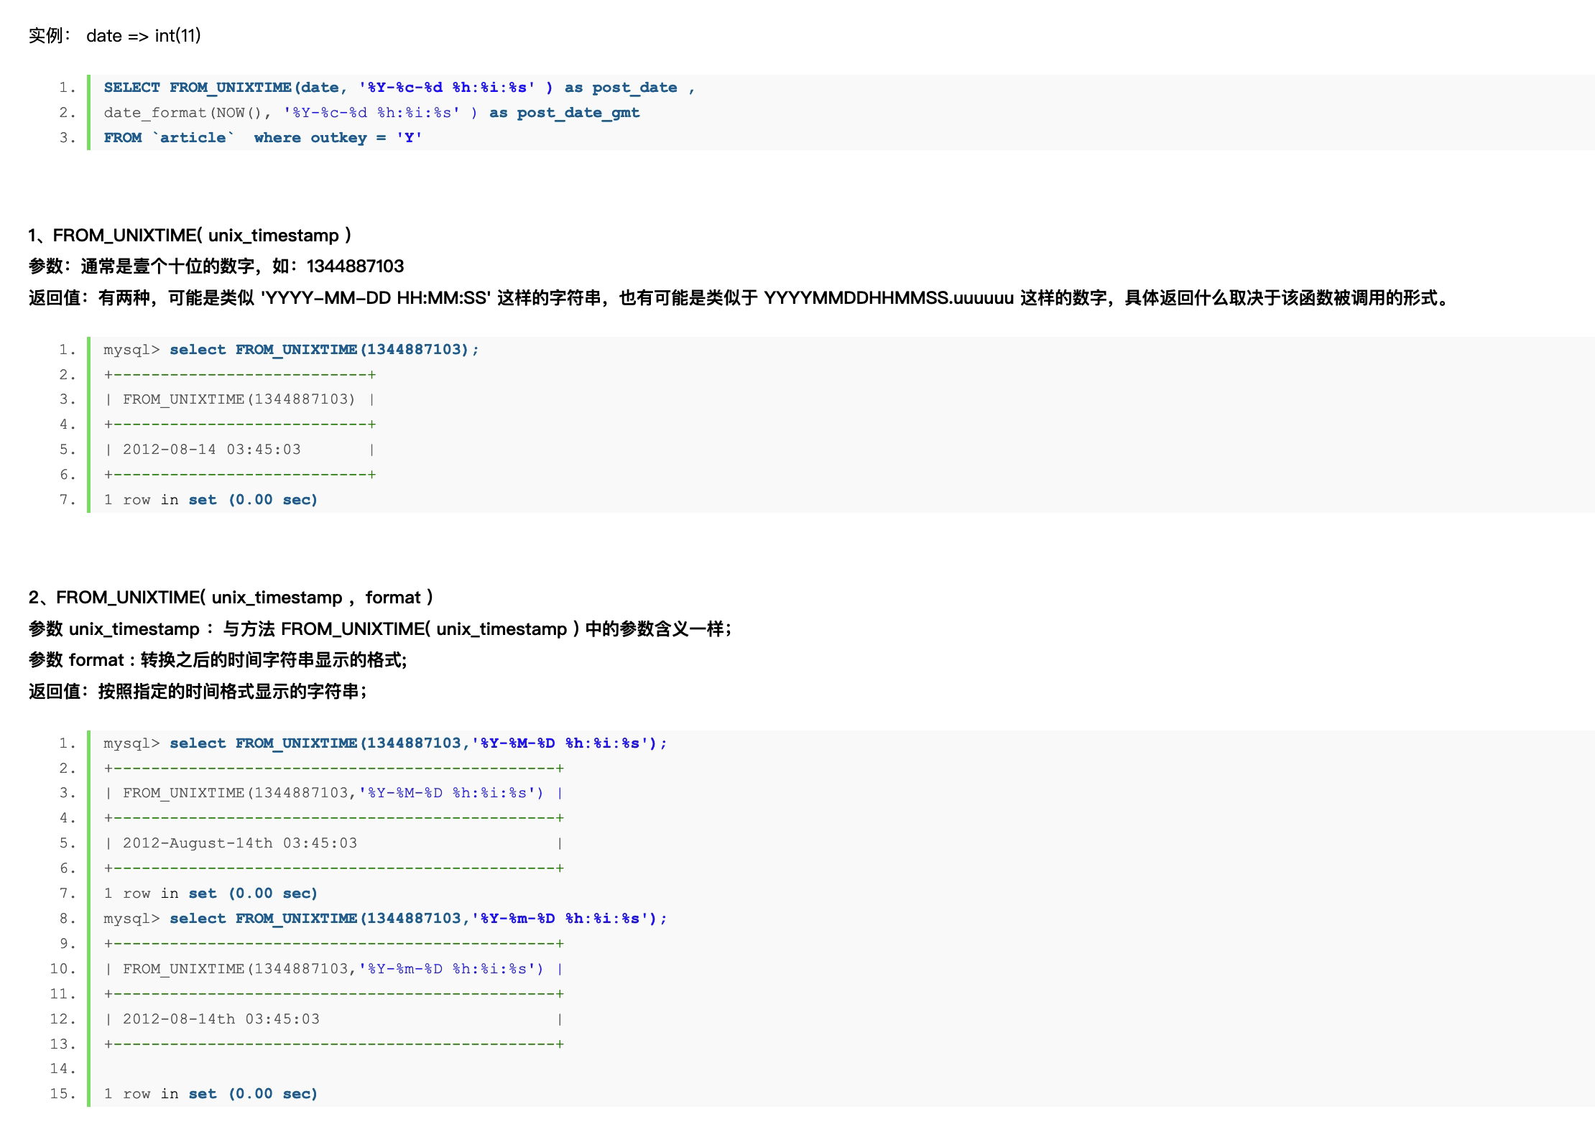Click the '返回值：按照指定的时间格式' line
The image size is (1595, 1132).
(198, 692)
